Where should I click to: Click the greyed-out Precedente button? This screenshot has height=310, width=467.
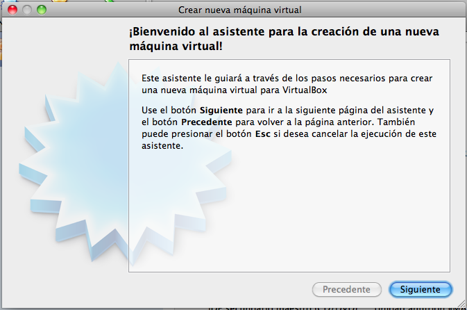(x=347, y=289)
